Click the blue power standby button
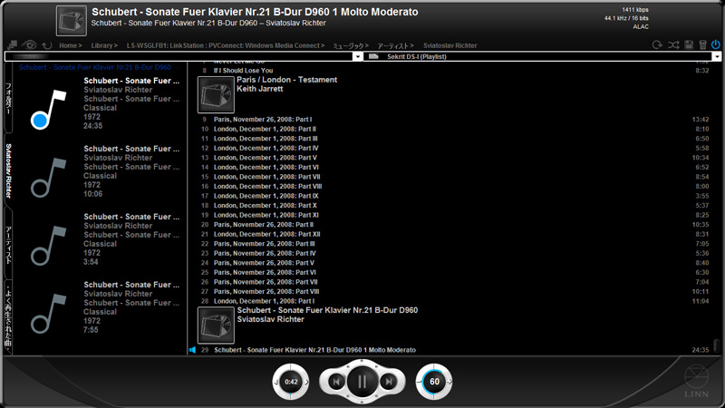This screenshot has width=725, height=408. click(716, 44)
